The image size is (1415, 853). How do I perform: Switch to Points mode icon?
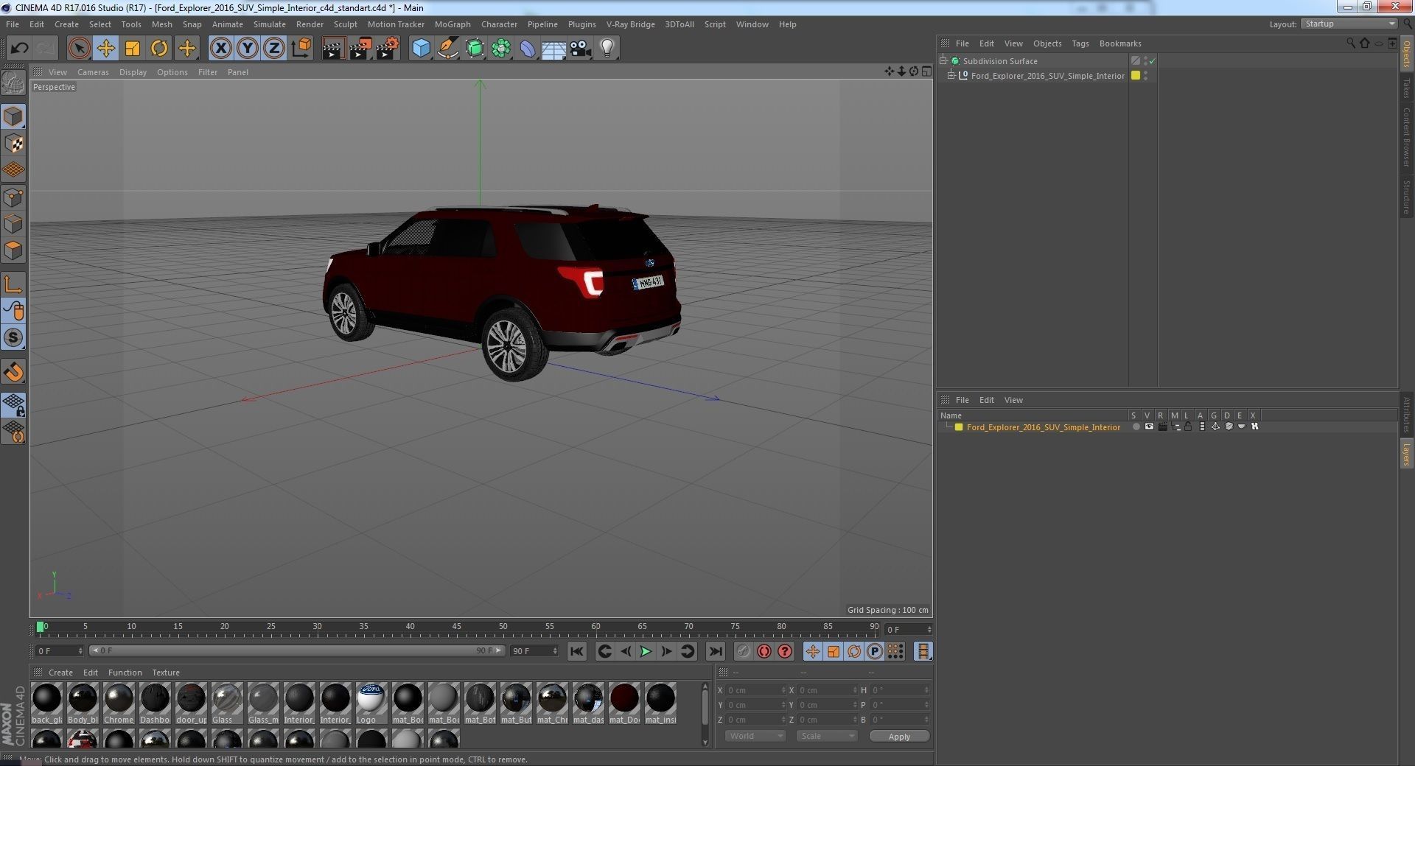pos(13,197)
